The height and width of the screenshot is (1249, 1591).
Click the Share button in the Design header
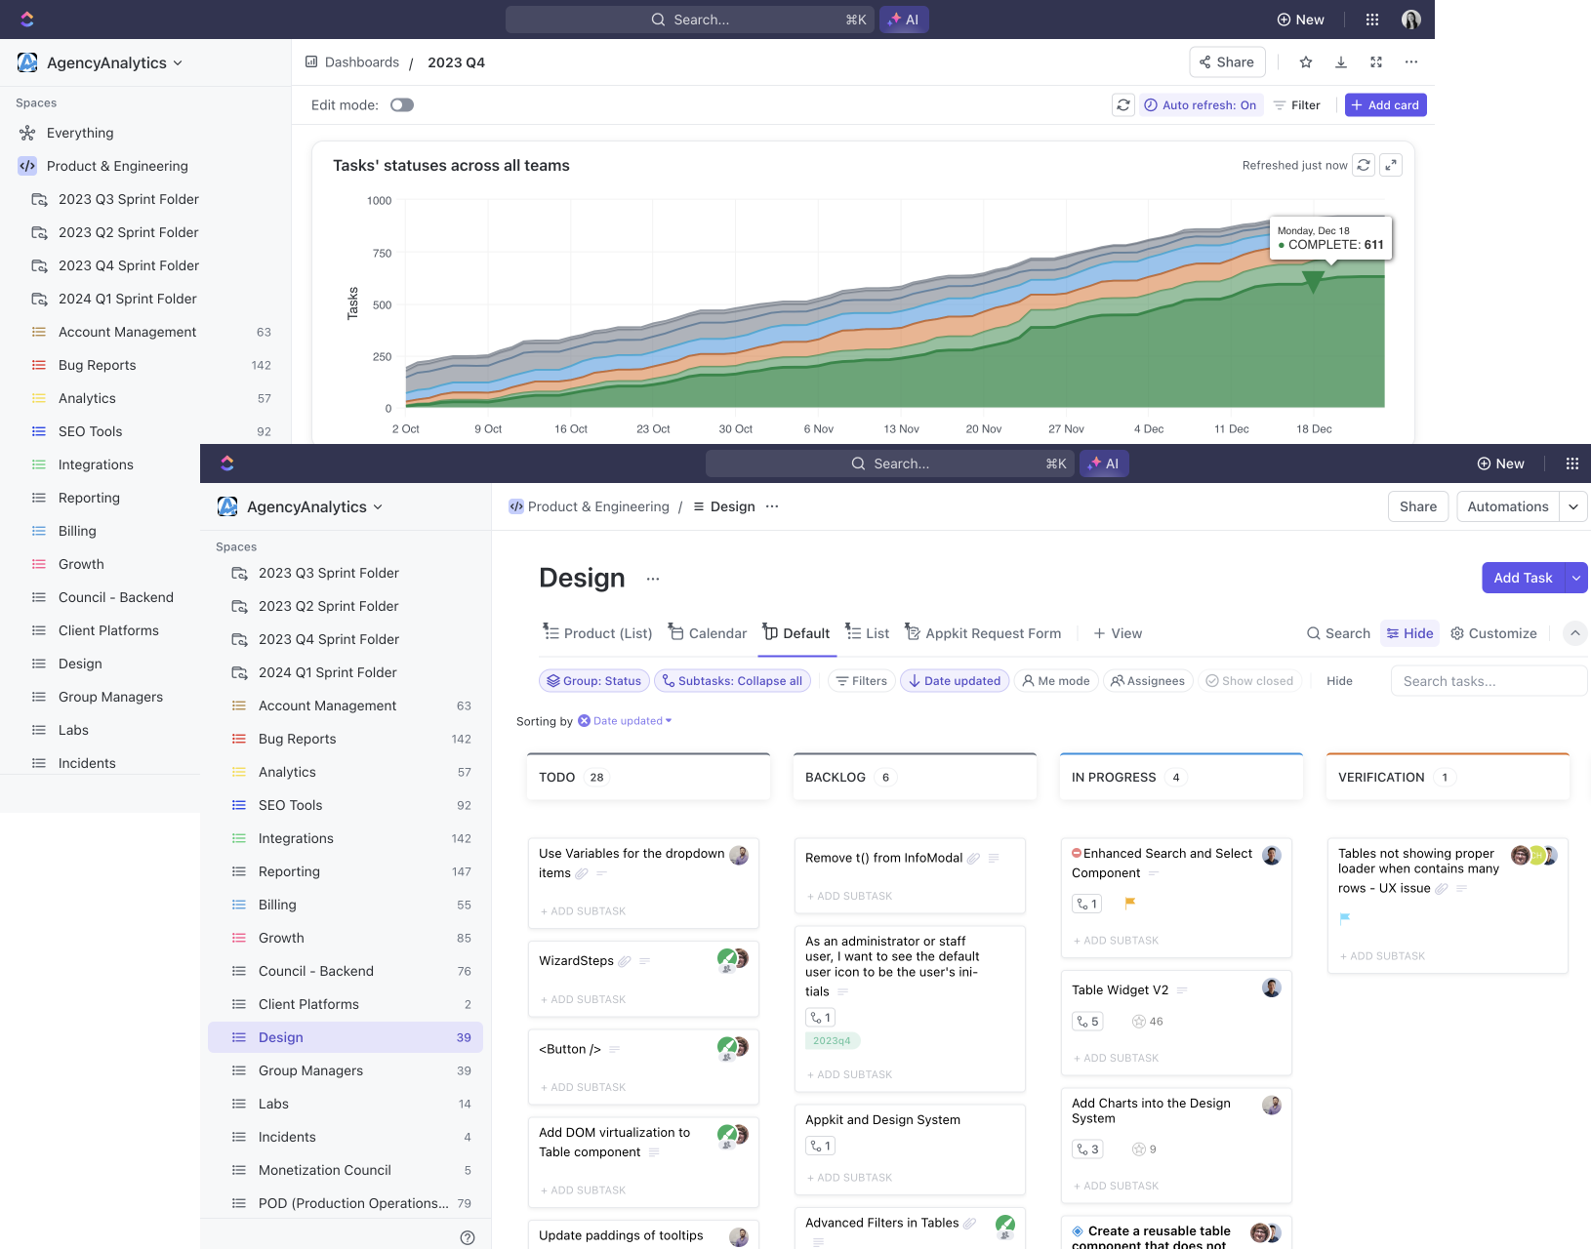tap(1418, 506)
